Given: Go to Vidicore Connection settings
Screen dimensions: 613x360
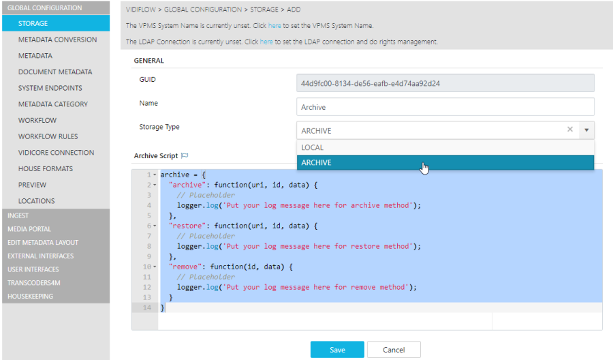Looking at the screenshot, I should click(x=56, y=153).
